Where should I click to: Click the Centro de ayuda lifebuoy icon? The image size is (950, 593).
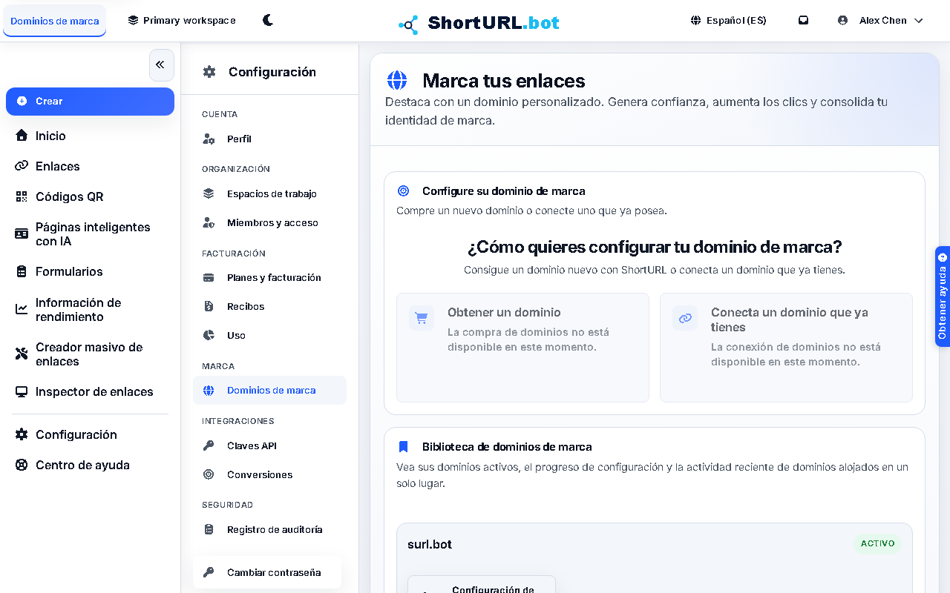pyautogui.click(x=22, y=465)
